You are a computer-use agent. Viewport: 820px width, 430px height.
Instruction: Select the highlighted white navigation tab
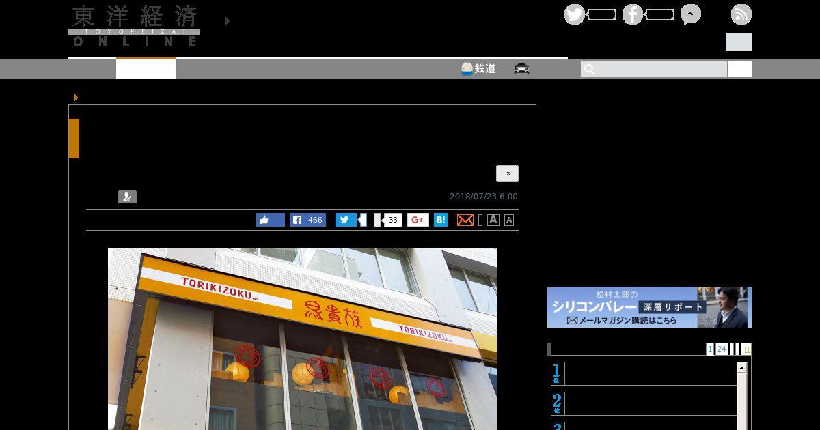(146, 69)
